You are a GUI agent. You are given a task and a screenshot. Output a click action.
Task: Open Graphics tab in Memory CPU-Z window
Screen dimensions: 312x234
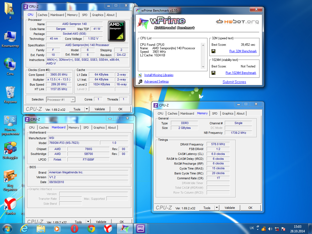tap(227, 113)
